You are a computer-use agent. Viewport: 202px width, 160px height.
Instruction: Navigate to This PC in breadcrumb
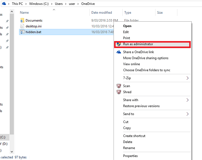(17, 4)
